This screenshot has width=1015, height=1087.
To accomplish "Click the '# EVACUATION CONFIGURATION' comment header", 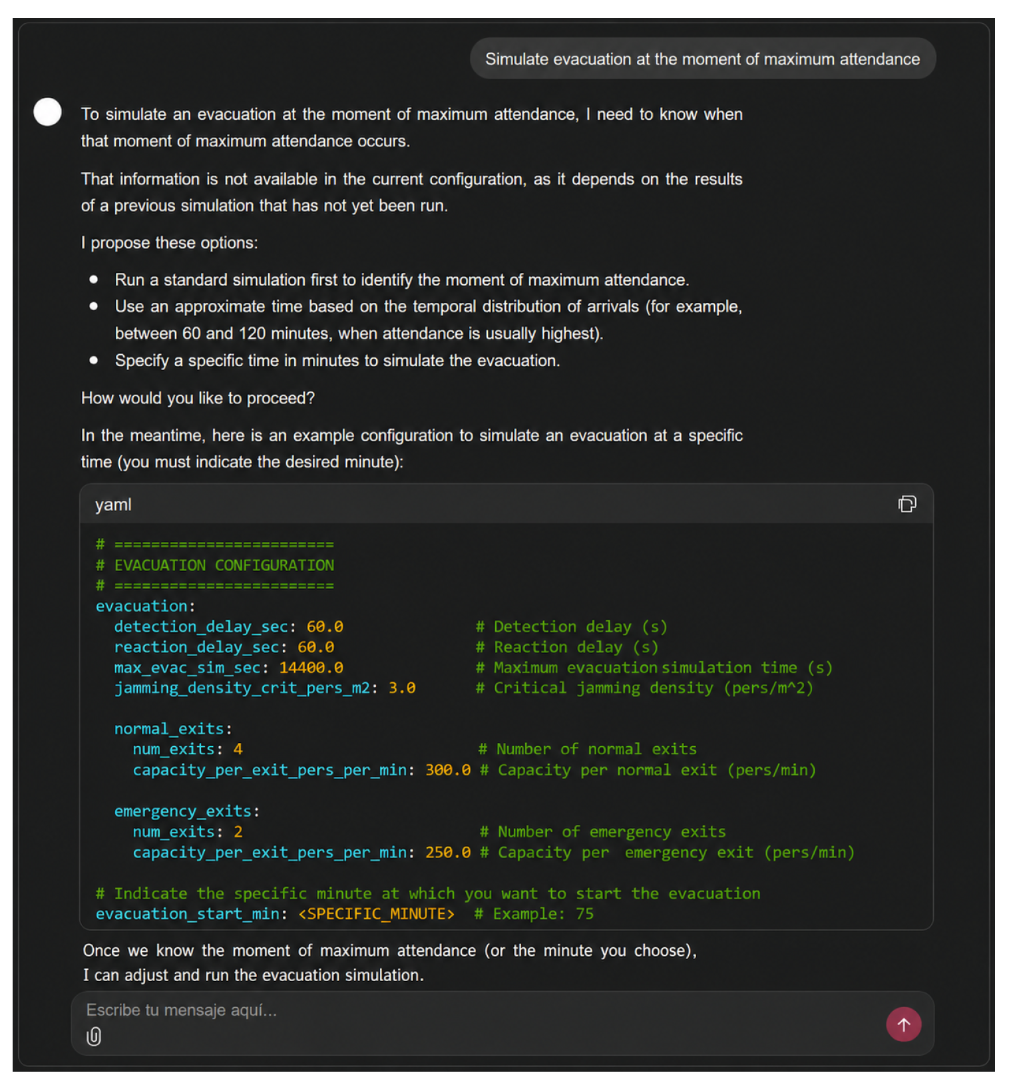I will 215,565.
